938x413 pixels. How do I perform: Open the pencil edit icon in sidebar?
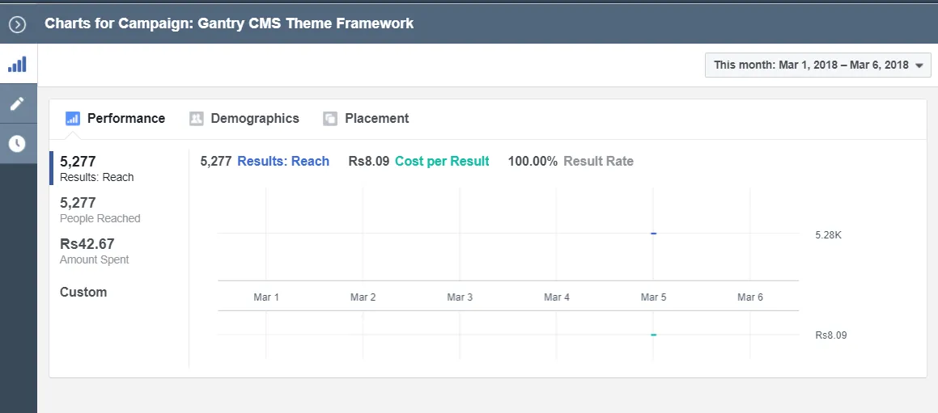tap(18, 104)
